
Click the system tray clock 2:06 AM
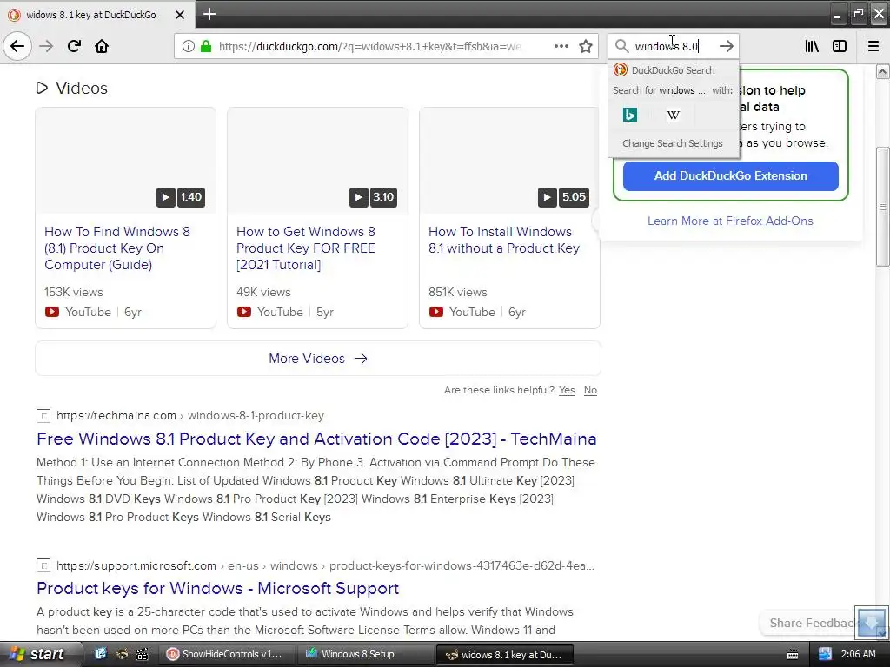click(x=858, y=654)
